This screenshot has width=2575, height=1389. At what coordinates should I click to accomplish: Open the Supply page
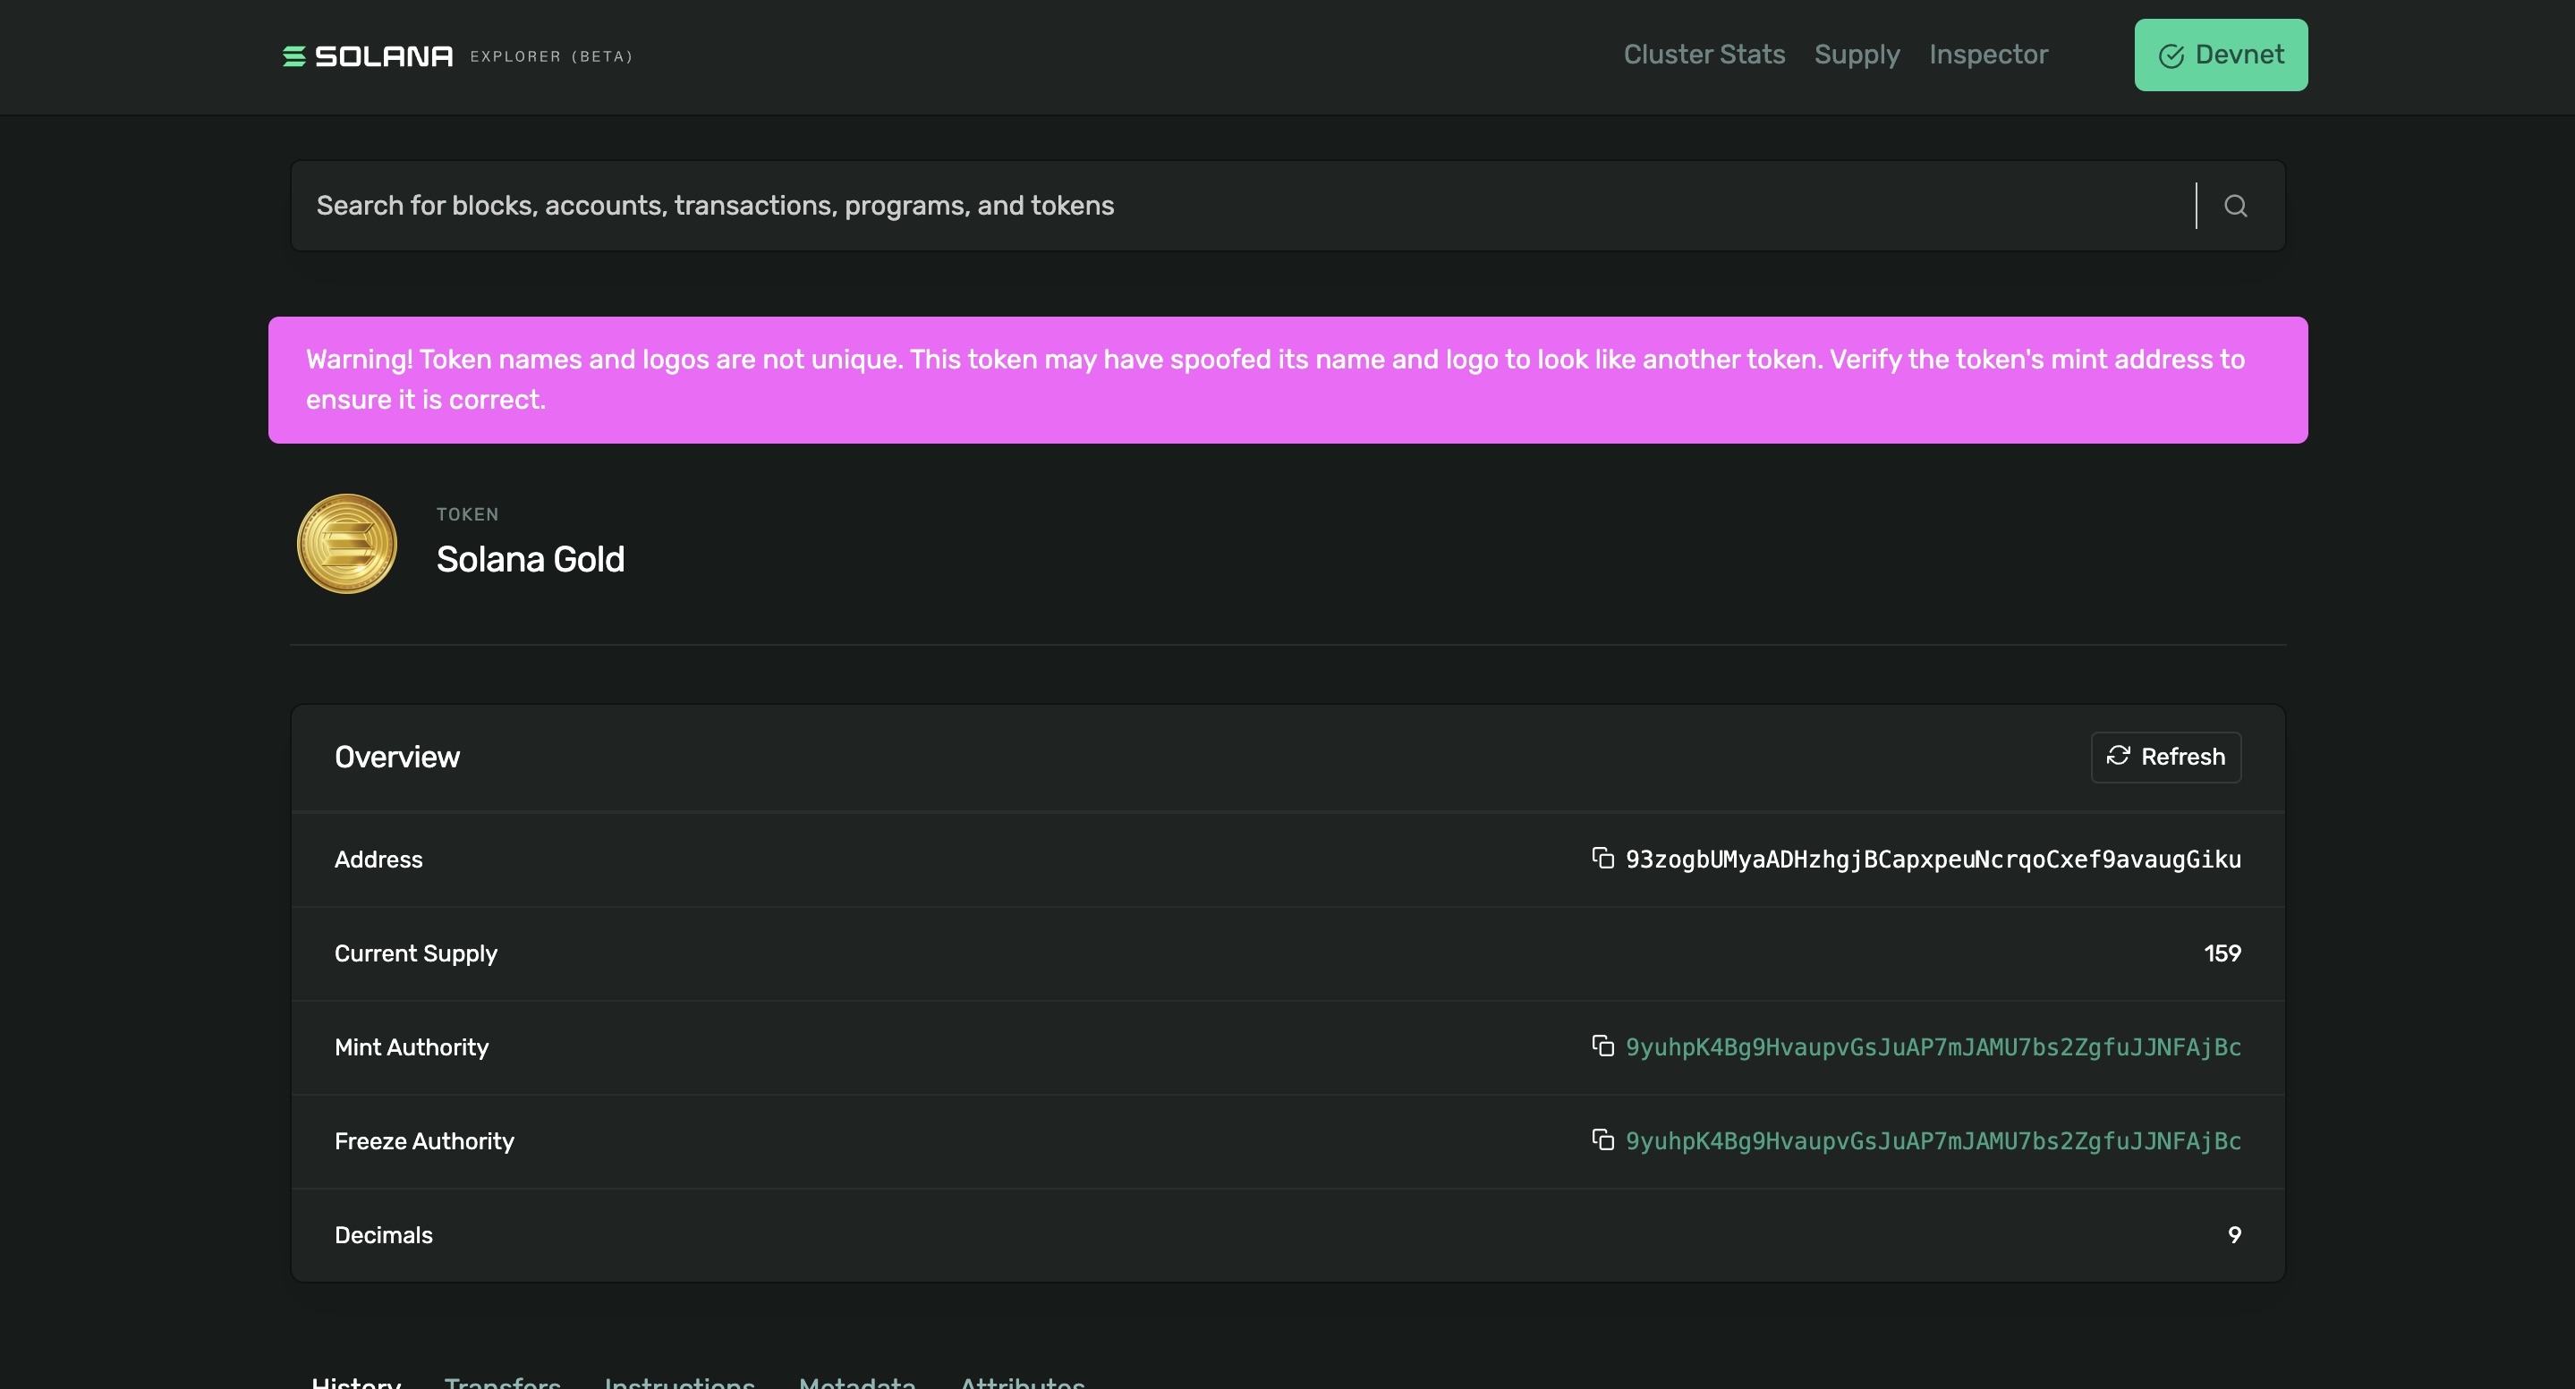click(x=1857, y=55)
